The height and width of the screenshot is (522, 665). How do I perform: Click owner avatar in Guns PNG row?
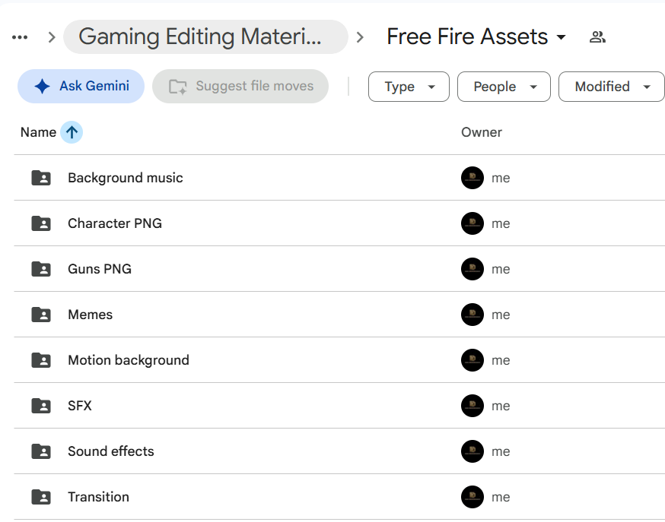tap(473, 269)
